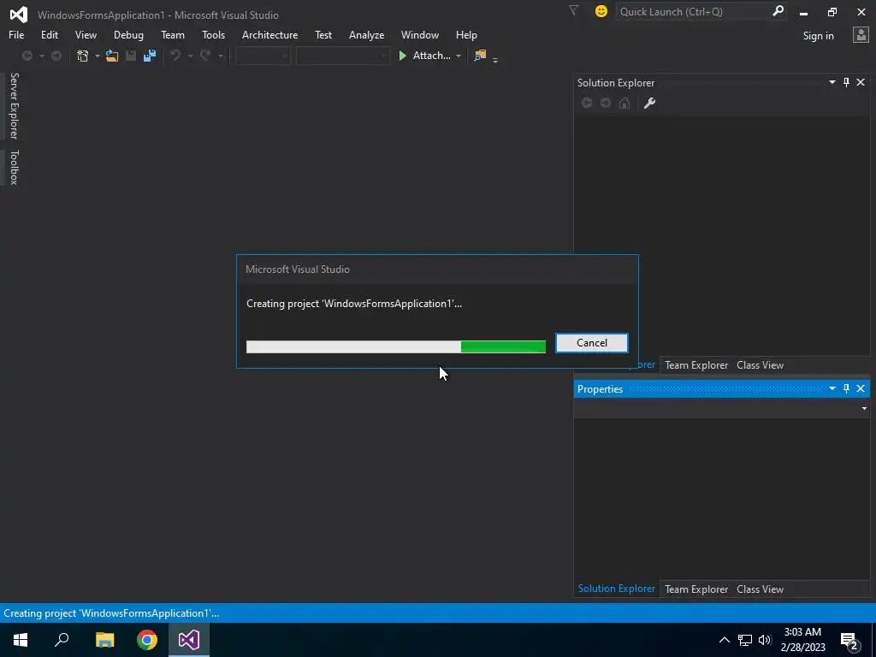Click the Attach... start button
Image resolution: width=876 pixels, height=657 pixels.
click(x=424, y=56)
